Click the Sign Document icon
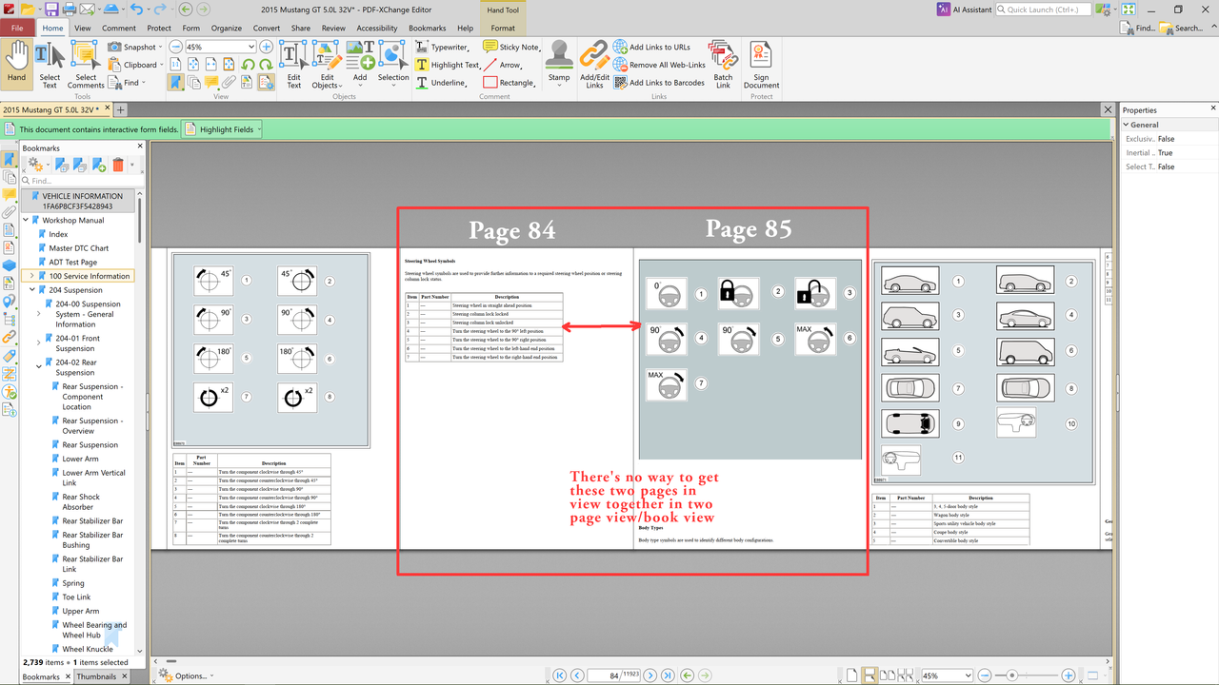 point(761,65)
